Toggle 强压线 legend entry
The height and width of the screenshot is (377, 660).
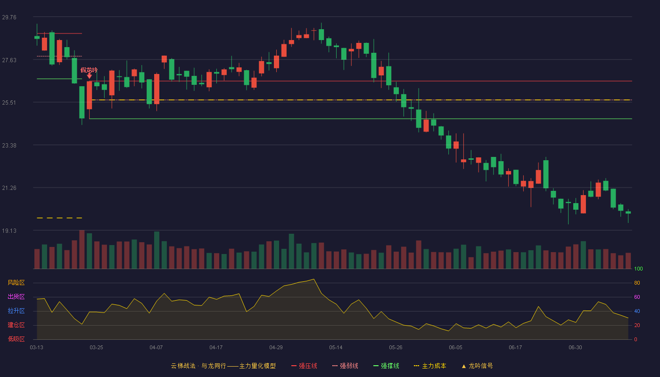coord(304,366)
